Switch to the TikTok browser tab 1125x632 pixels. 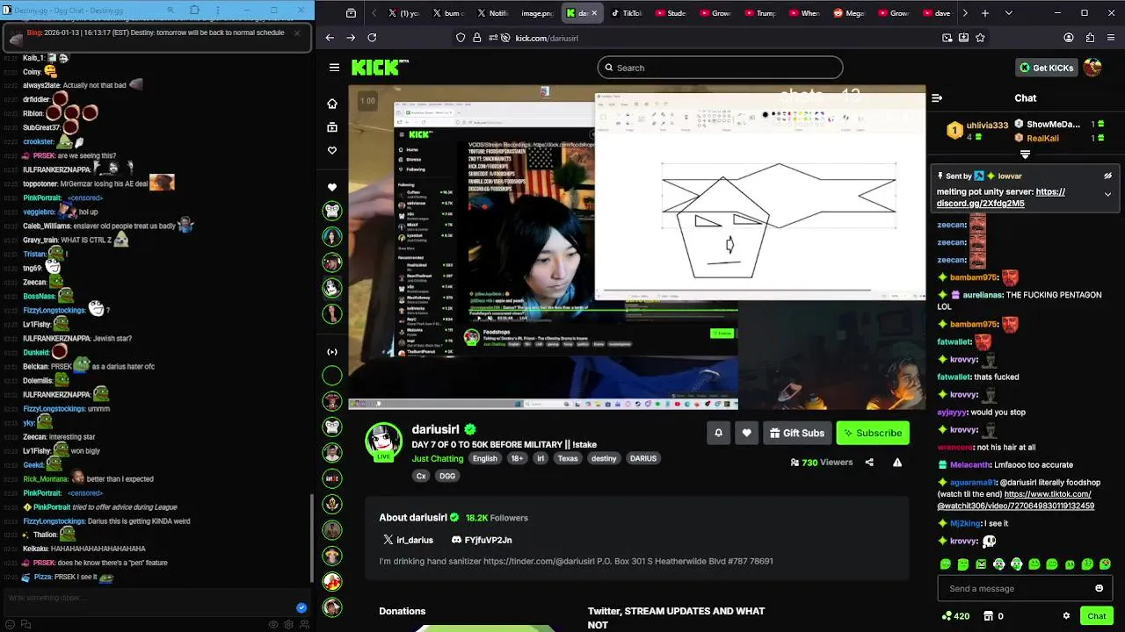(628, 13)
